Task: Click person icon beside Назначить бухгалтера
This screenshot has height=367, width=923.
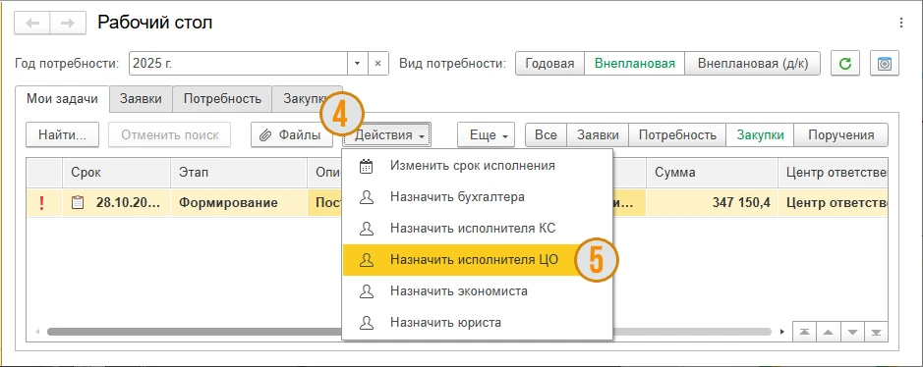Action: pos(367,197)
